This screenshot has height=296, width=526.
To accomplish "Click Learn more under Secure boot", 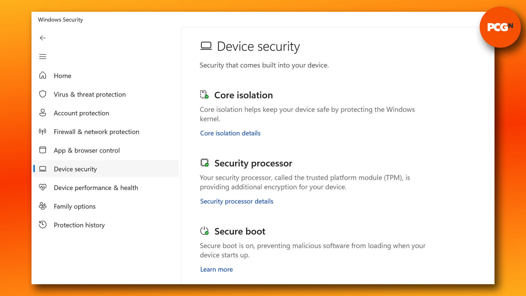I will pyautogui.click(x=217, y=269).
